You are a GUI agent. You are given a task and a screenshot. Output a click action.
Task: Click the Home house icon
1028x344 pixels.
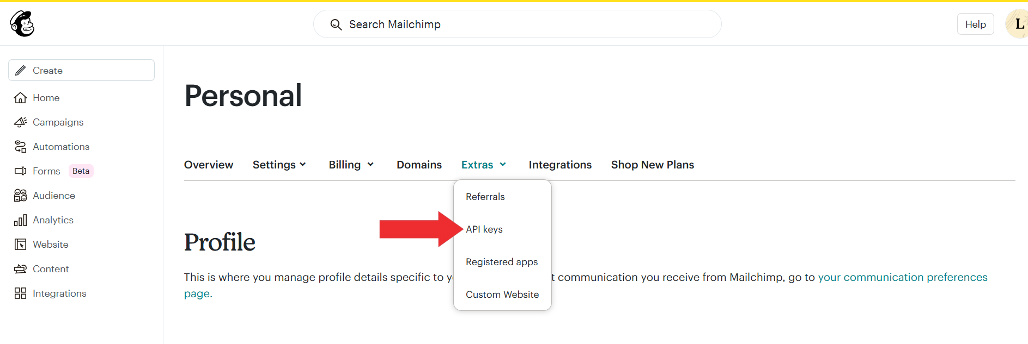[20, 98]
